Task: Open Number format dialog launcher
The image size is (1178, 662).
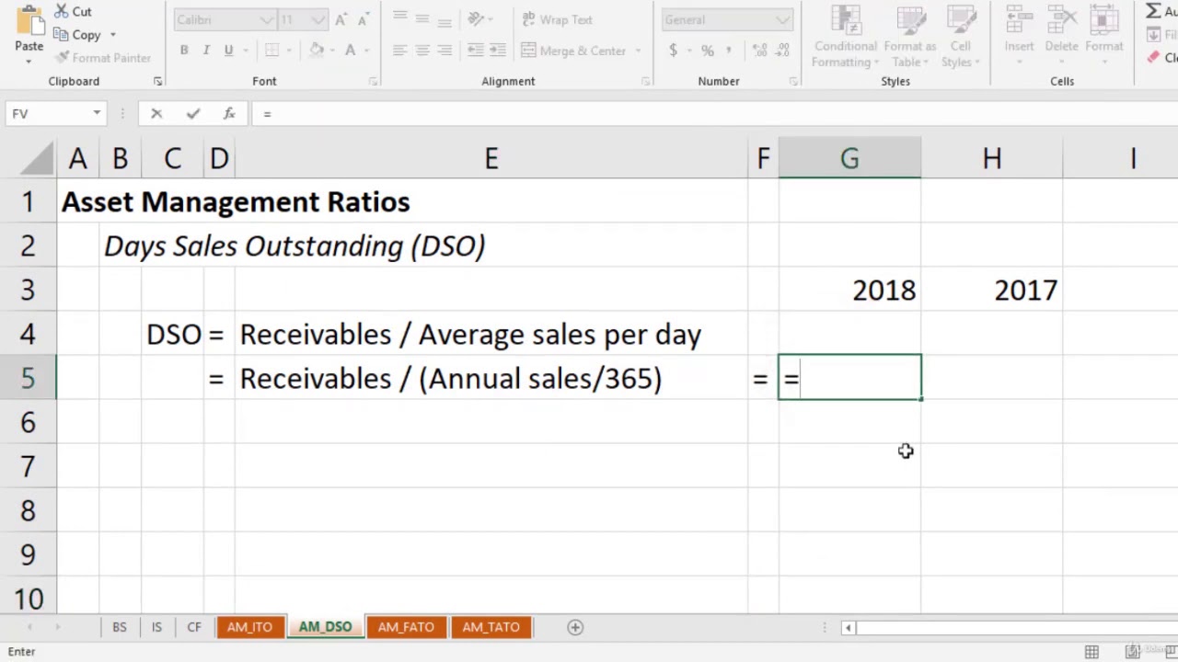Action: coord(793,82)
